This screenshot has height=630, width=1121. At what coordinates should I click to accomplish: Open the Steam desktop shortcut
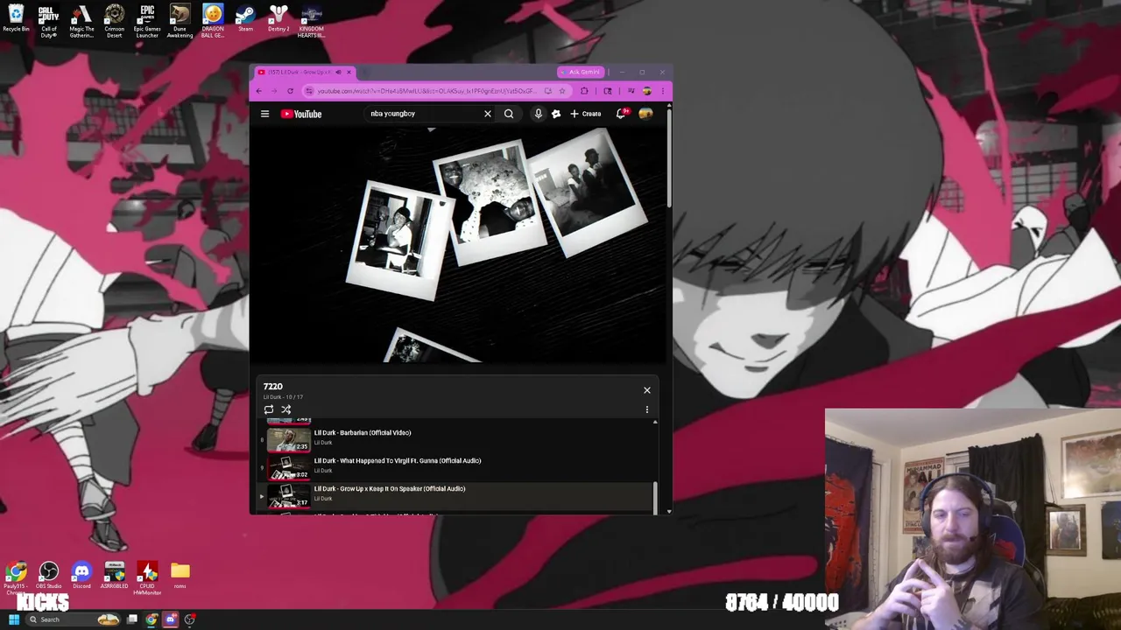[x=245, y=19]
